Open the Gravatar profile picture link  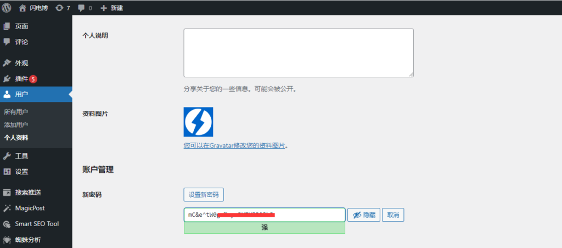234,146
